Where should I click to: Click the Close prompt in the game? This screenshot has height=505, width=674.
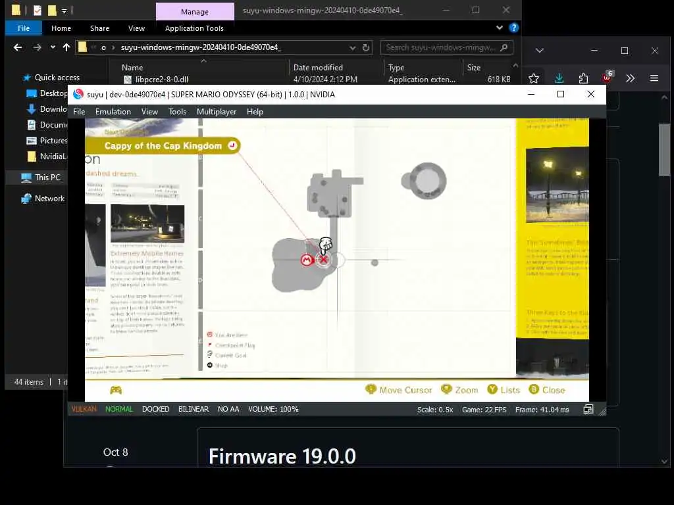pyautogui.click(x=547, y=390)
